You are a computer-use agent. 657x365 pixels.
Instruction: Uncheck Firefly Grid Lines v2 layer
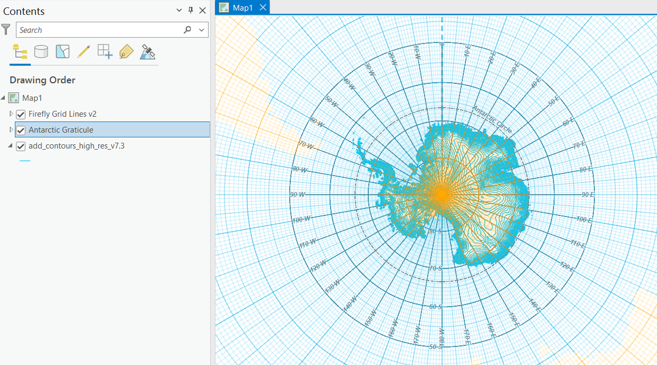tap(21, 114)
